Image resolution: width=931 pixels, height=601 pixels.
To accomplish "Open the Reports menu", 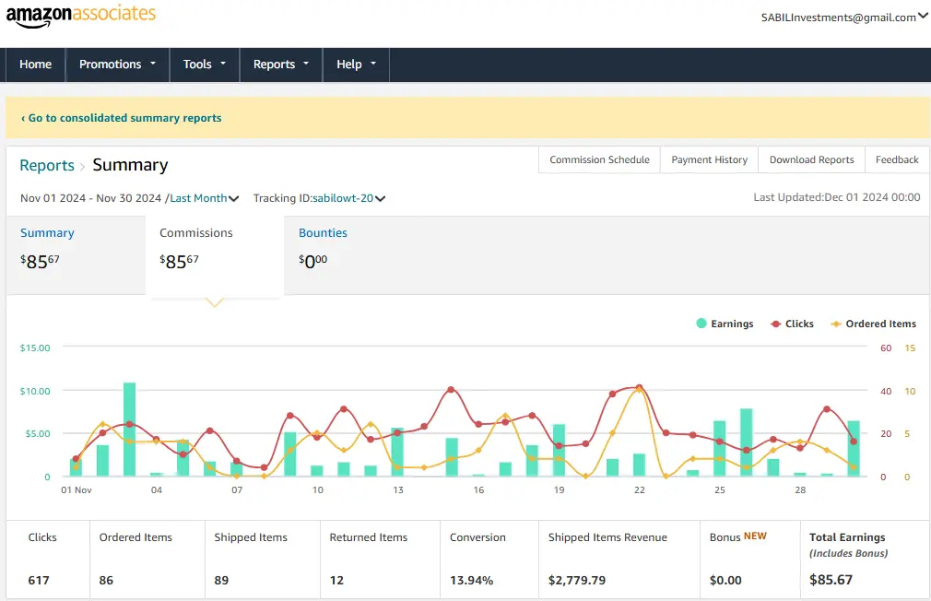I will 281,65.
